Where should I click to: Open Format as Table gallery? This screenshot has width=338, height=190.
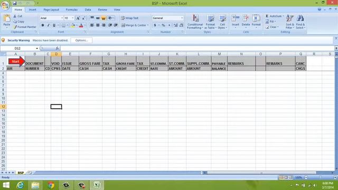click(210, 22)
